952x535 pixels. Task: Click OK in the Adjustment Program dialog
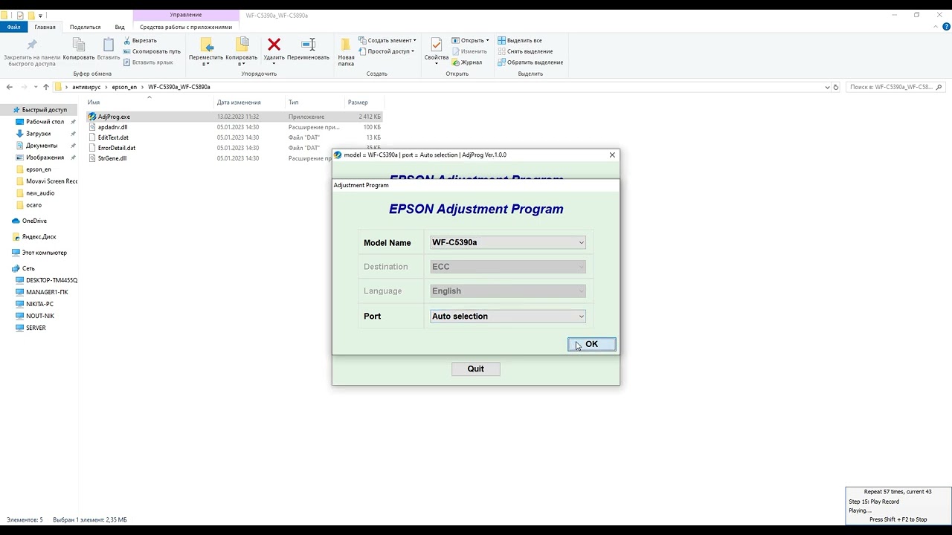(x=592, y=344)
